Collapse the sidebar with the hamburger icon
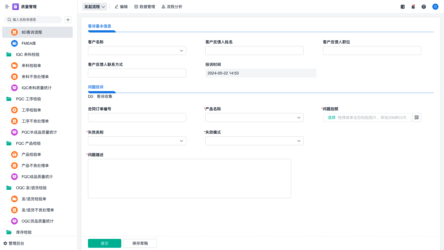Image resolution: width=444 pixels, height=250 pixels. point(7,7)
